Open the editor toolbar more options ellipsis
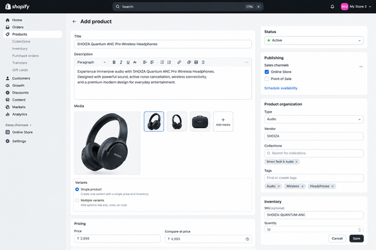This screenshot has height=250, width=376. pyautogui.click(x=246, y=62)
